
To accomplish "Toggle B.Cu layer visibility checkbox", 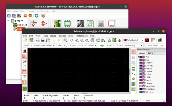I will click(143, 60).
